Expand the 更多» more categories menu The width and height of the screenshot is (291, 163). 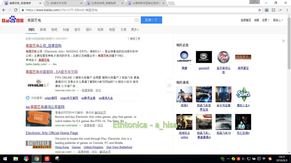135,30
